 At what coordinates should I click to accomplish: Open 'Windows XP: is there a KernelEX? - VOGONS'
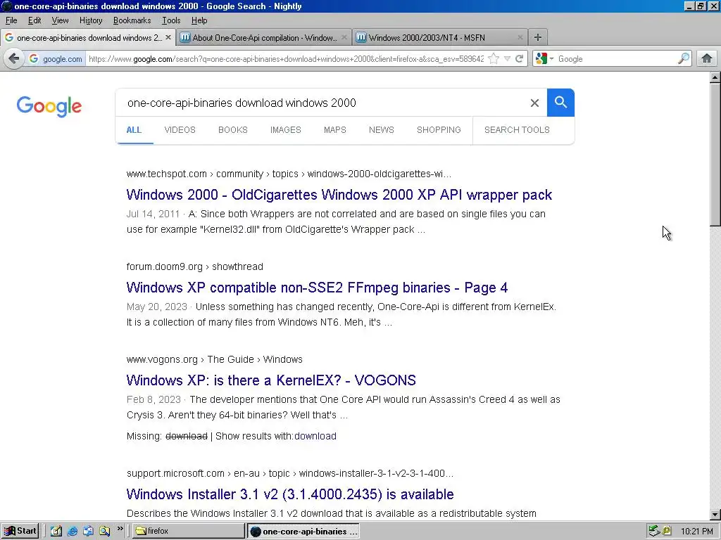[271, 380]
